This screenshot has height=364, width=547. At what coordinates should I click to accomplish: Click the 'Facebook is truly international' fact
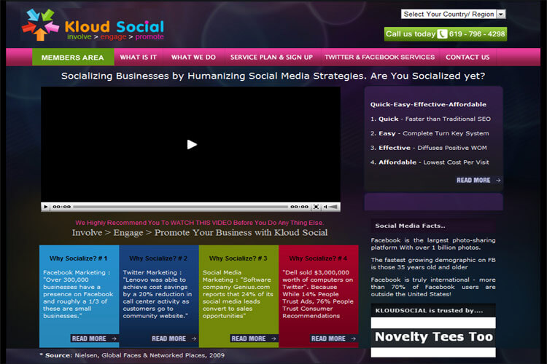point(433,287)
